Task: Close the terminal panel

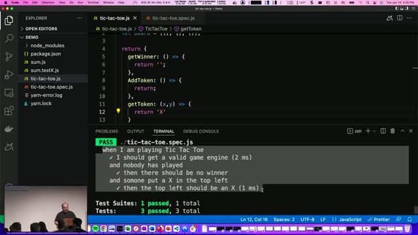Action: coord(411,131)
